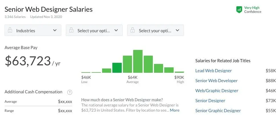The height and width of the screenshot is (117, 280).
Task: Click the $63,723 average base pay figure
Action: pyautogui.click(x=28, y=61)
